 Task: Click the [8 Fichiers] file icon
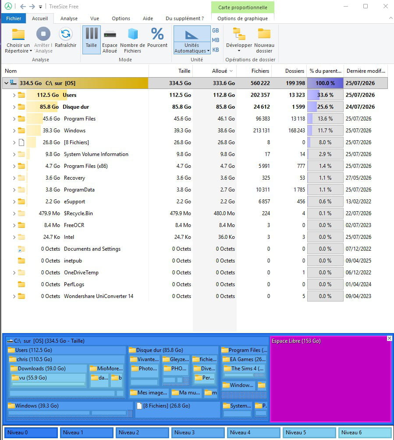(21, 142)
